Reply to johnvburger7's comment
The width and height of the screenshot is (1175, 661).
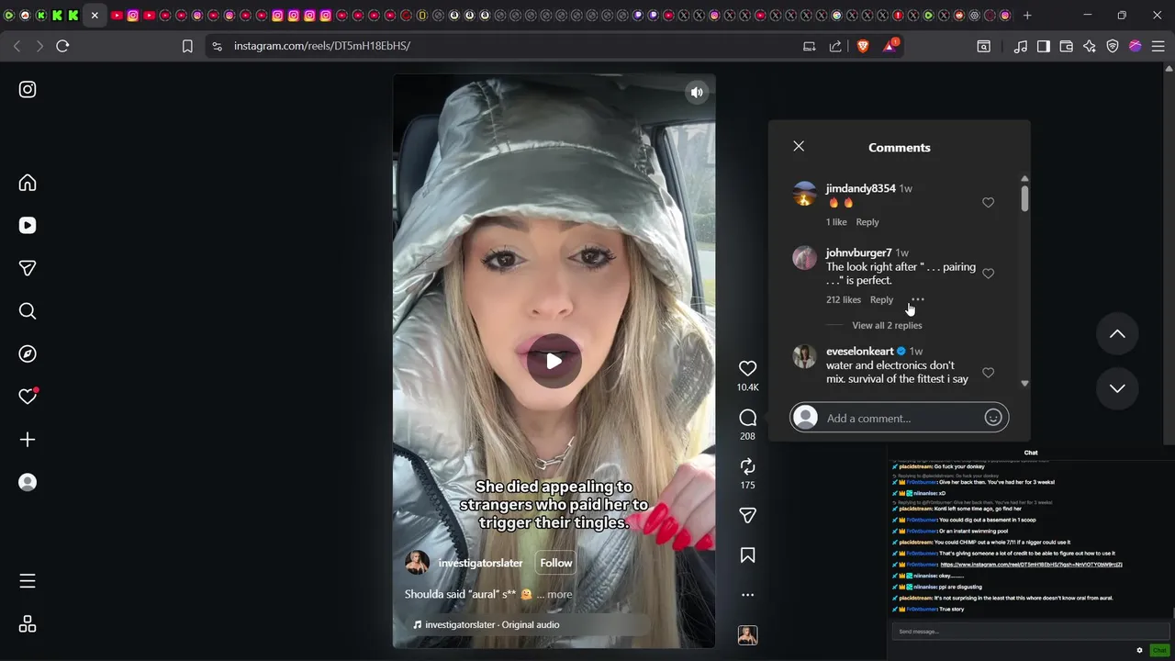(881, 299)
